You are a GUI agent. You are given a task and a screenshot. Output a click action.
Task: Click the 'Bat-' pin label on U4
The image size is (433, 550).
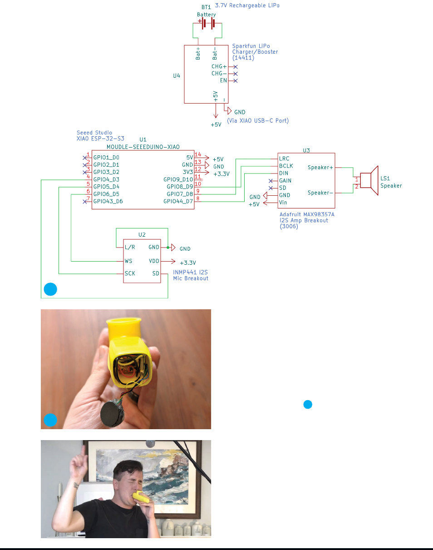coord(215,53)
